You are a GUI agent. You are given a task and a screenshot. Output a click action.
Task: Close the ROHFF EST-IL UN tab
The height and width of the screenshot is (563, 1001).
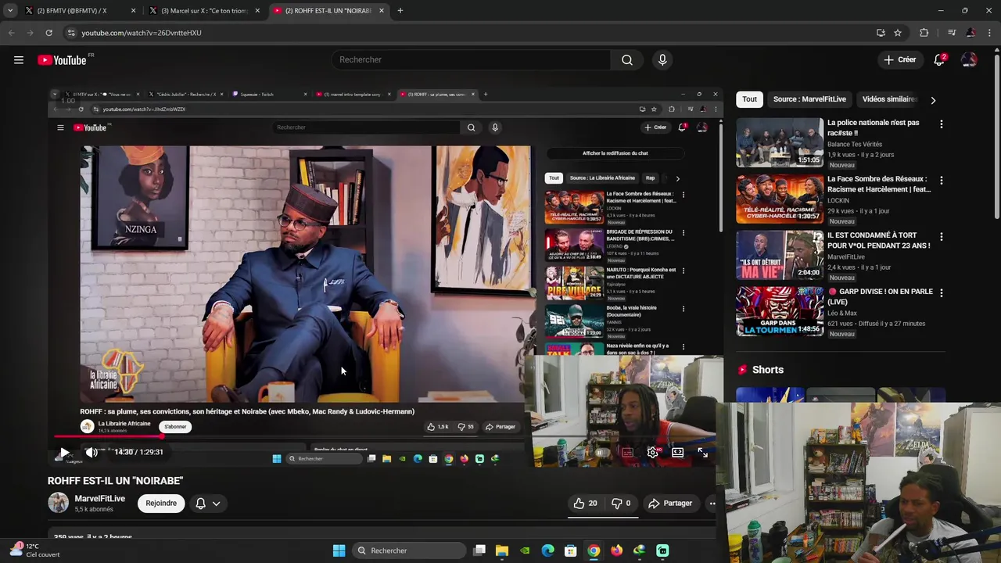click(x=382, y=11)
